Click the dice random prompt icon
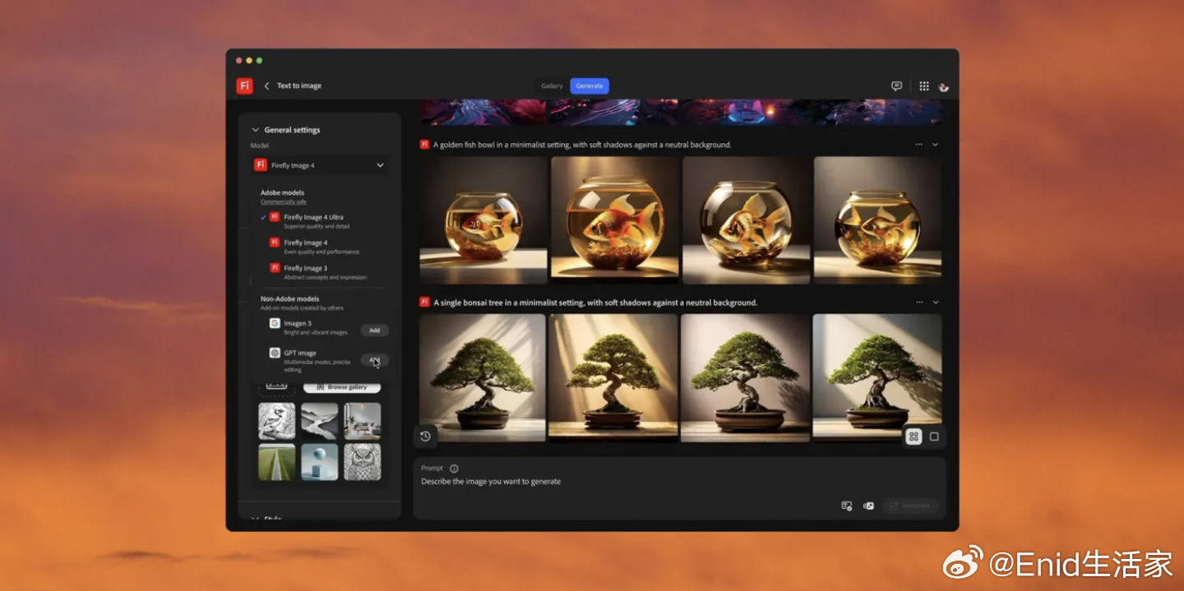1184x591 pixels. click(x=868, y=506)
